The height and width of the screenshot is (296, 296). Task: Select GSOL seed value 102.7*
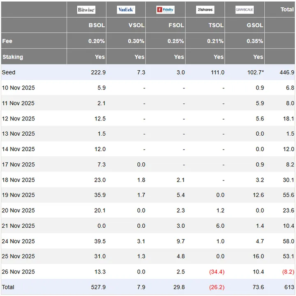click(x=254, y=72)
